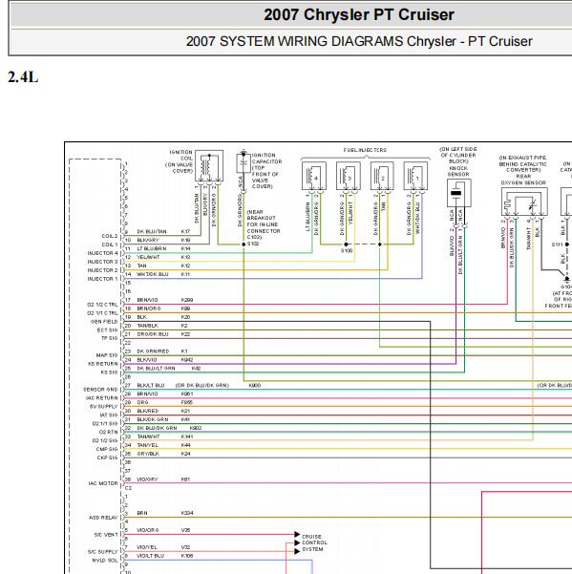Click fuel injector number 4 symbol
572x574 pixels.
click(x=314, y=176)
